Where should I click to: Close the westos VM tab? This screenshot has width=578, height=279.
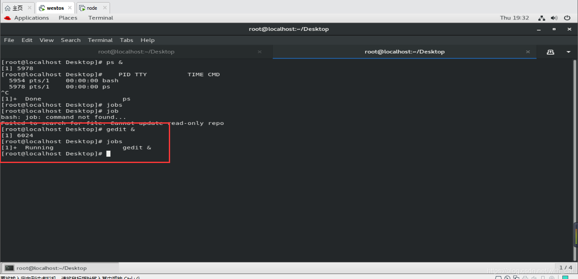70,8
